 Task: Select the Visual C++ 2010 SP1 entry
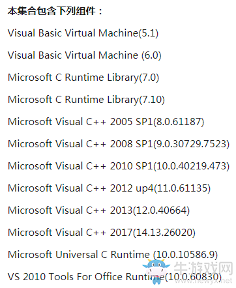point(119,166)
